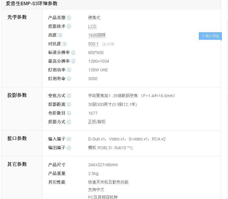Click info icon next to 产品类型

69,18
